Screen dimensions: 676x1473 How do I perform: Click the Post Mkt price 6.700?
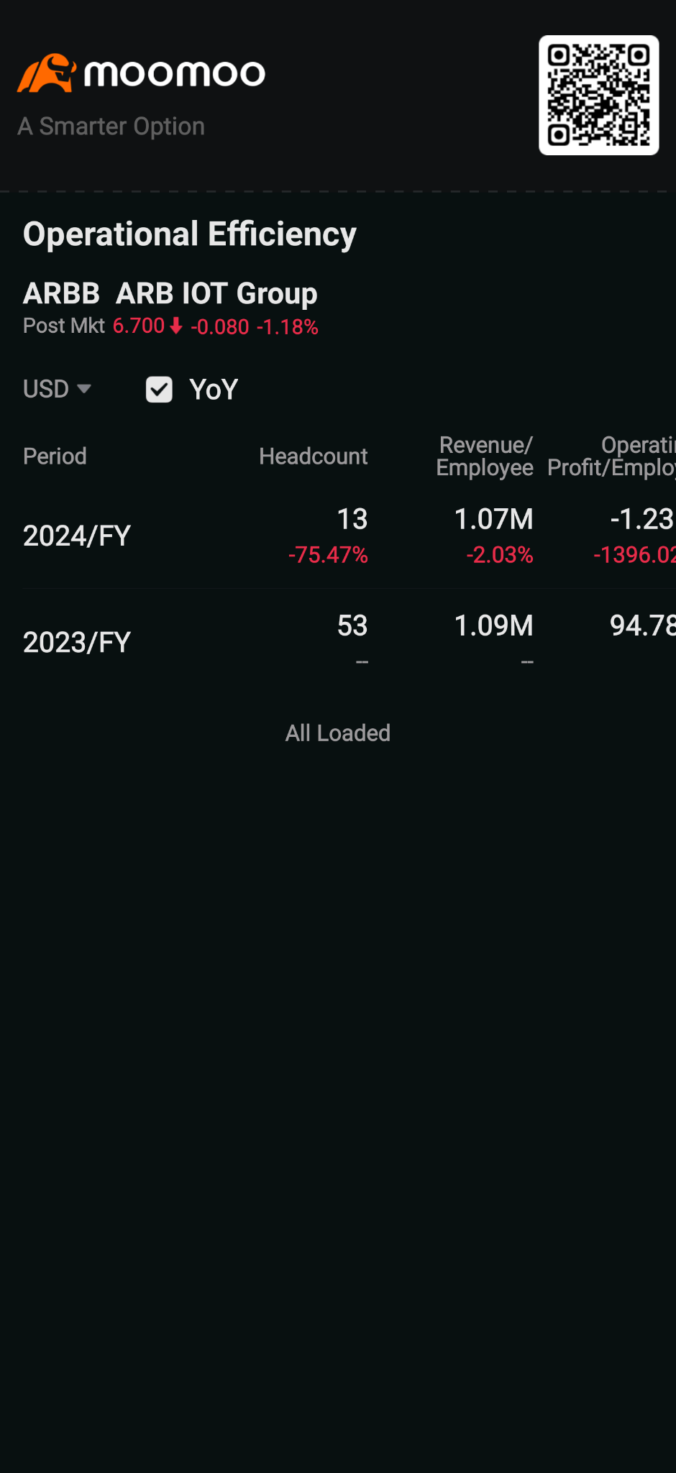(139, 326)
